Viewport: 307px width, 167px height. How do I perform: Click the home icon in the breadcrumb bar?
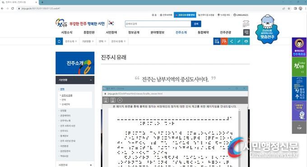tap(59, 42)
